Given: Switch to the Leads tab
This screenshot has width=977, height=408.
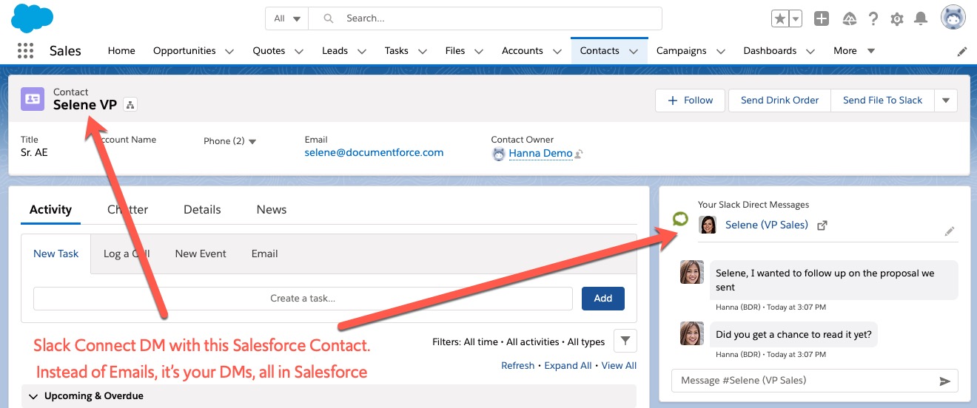Looking at the screenshot, I should coord(335,51).
